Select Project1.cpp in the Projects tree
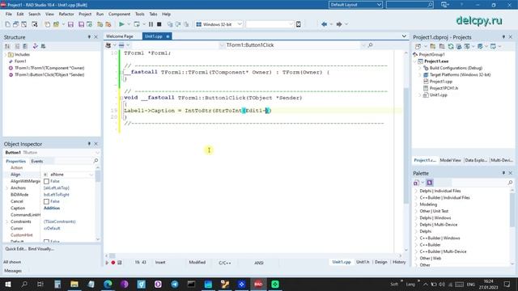Screen dimensions: 518x291 tap(440, 82)
